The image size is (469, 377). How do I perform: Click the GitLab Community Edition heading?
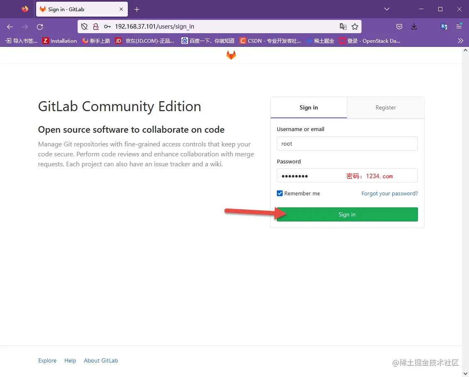pyautogui.click(x=120, y=107)
